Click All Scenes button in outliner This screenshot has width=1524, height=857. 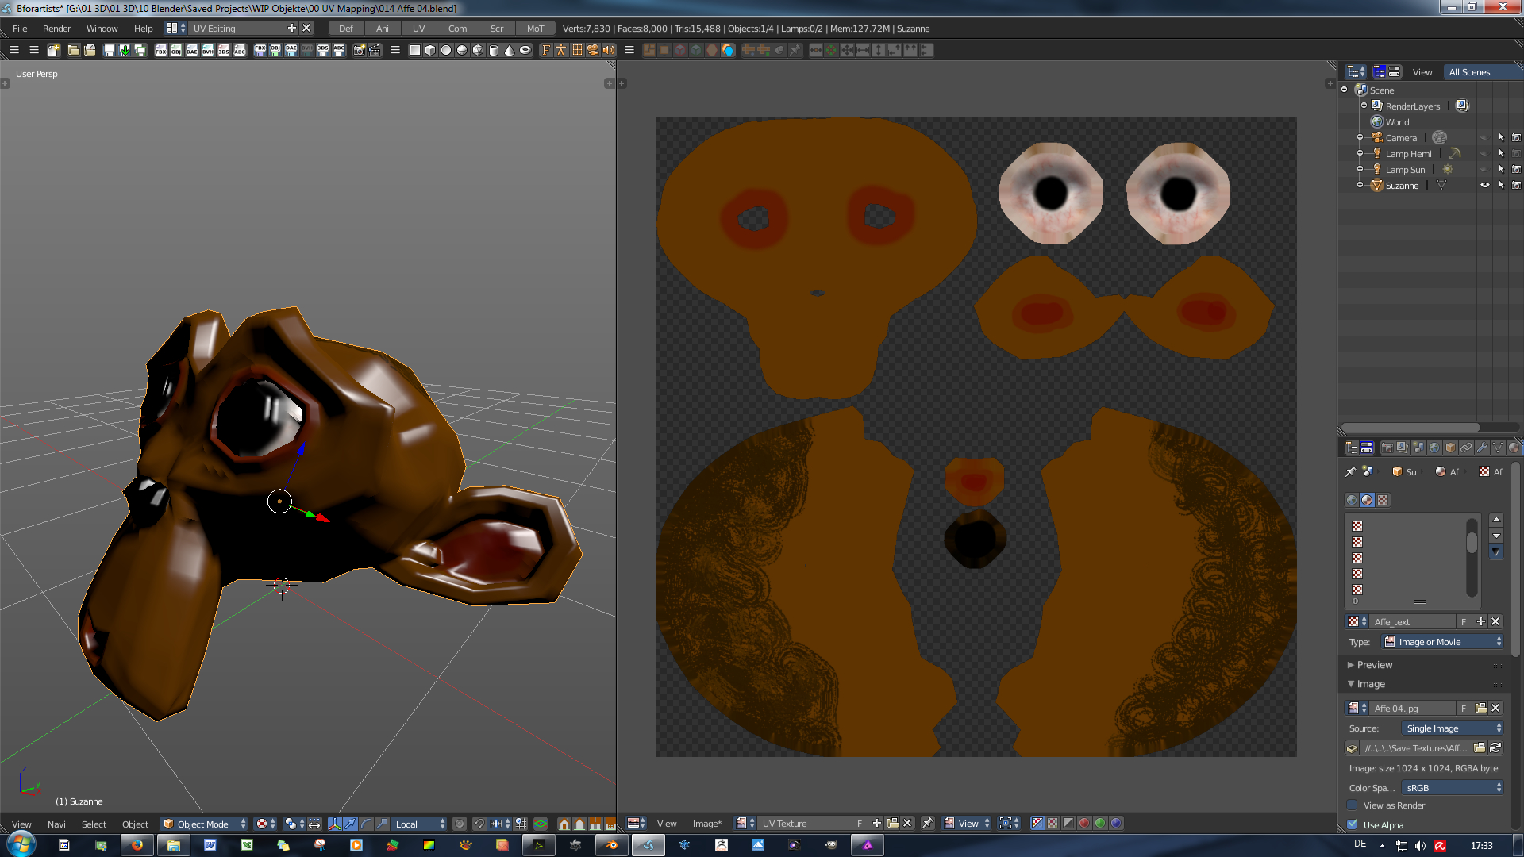tap(1470, 72)
